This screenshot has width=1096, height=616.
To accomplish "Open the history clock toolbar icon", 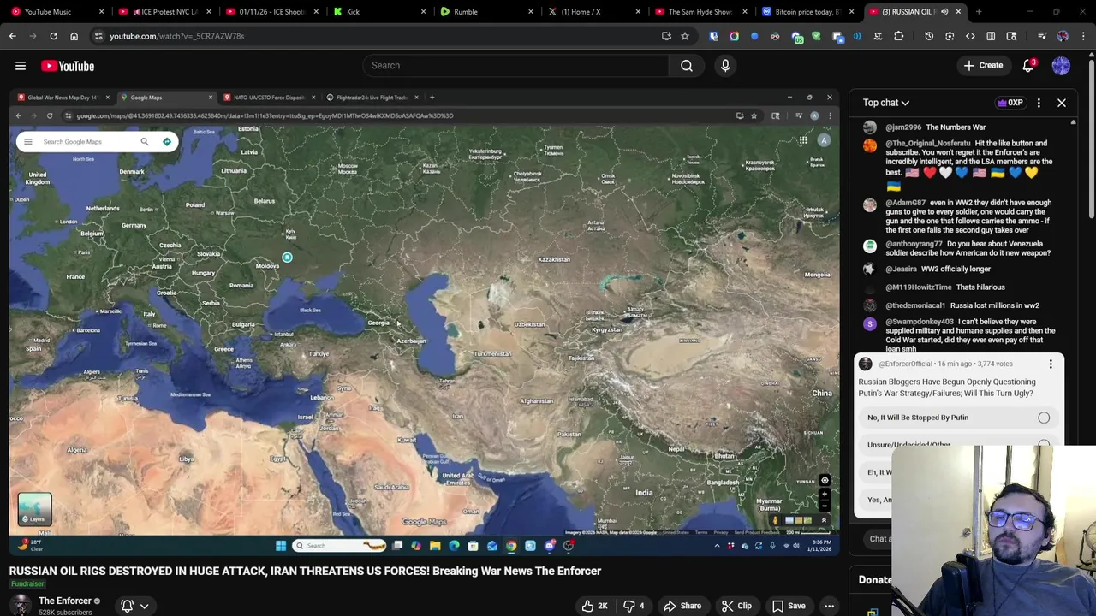I will coord(929,36).
